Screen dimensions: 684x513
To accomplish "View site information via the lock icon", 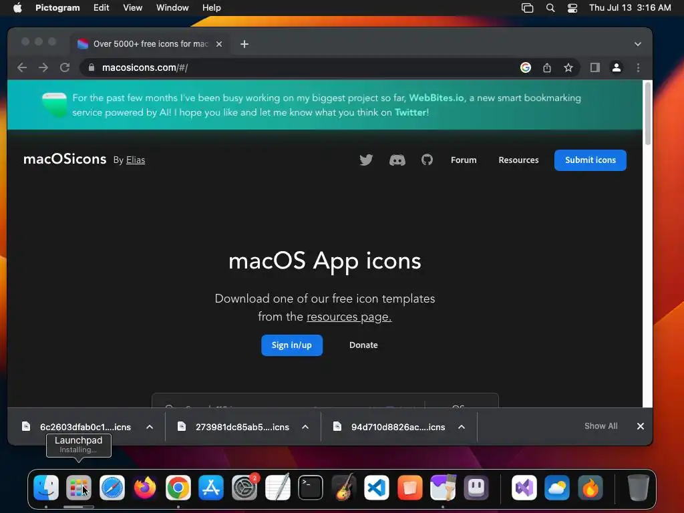I will [91, 67].
